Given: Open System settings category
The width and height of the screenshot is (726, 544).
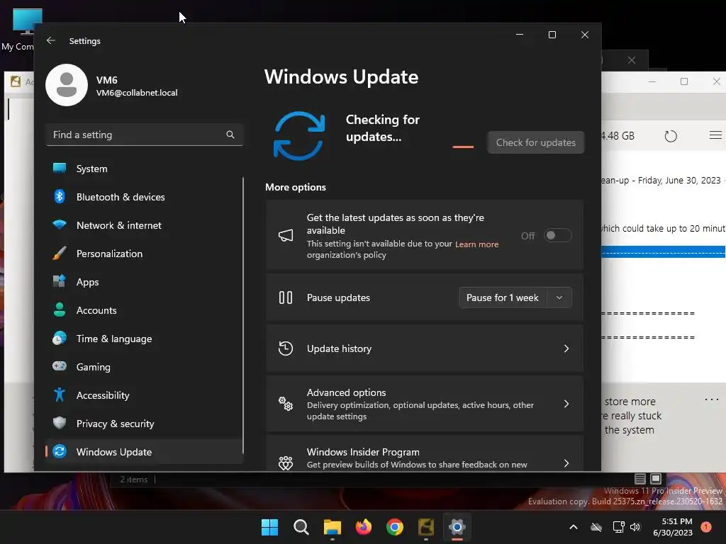Looking at the screenshot, I should click(145, 169).
